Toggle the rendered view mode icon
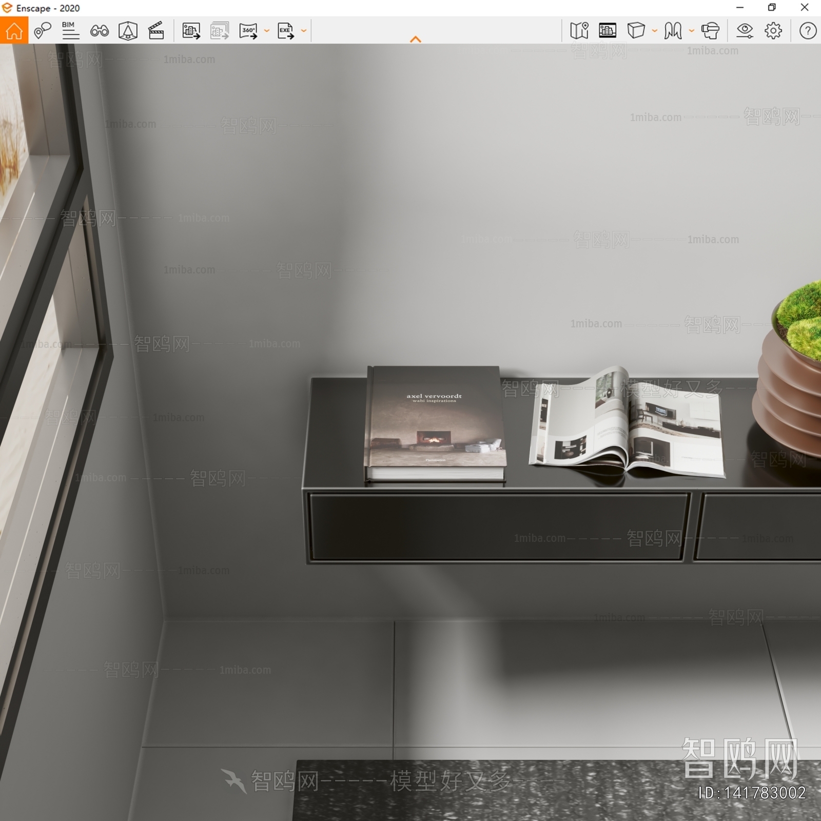The width and height of the screenshot is (821, 821). coord(608,31)
